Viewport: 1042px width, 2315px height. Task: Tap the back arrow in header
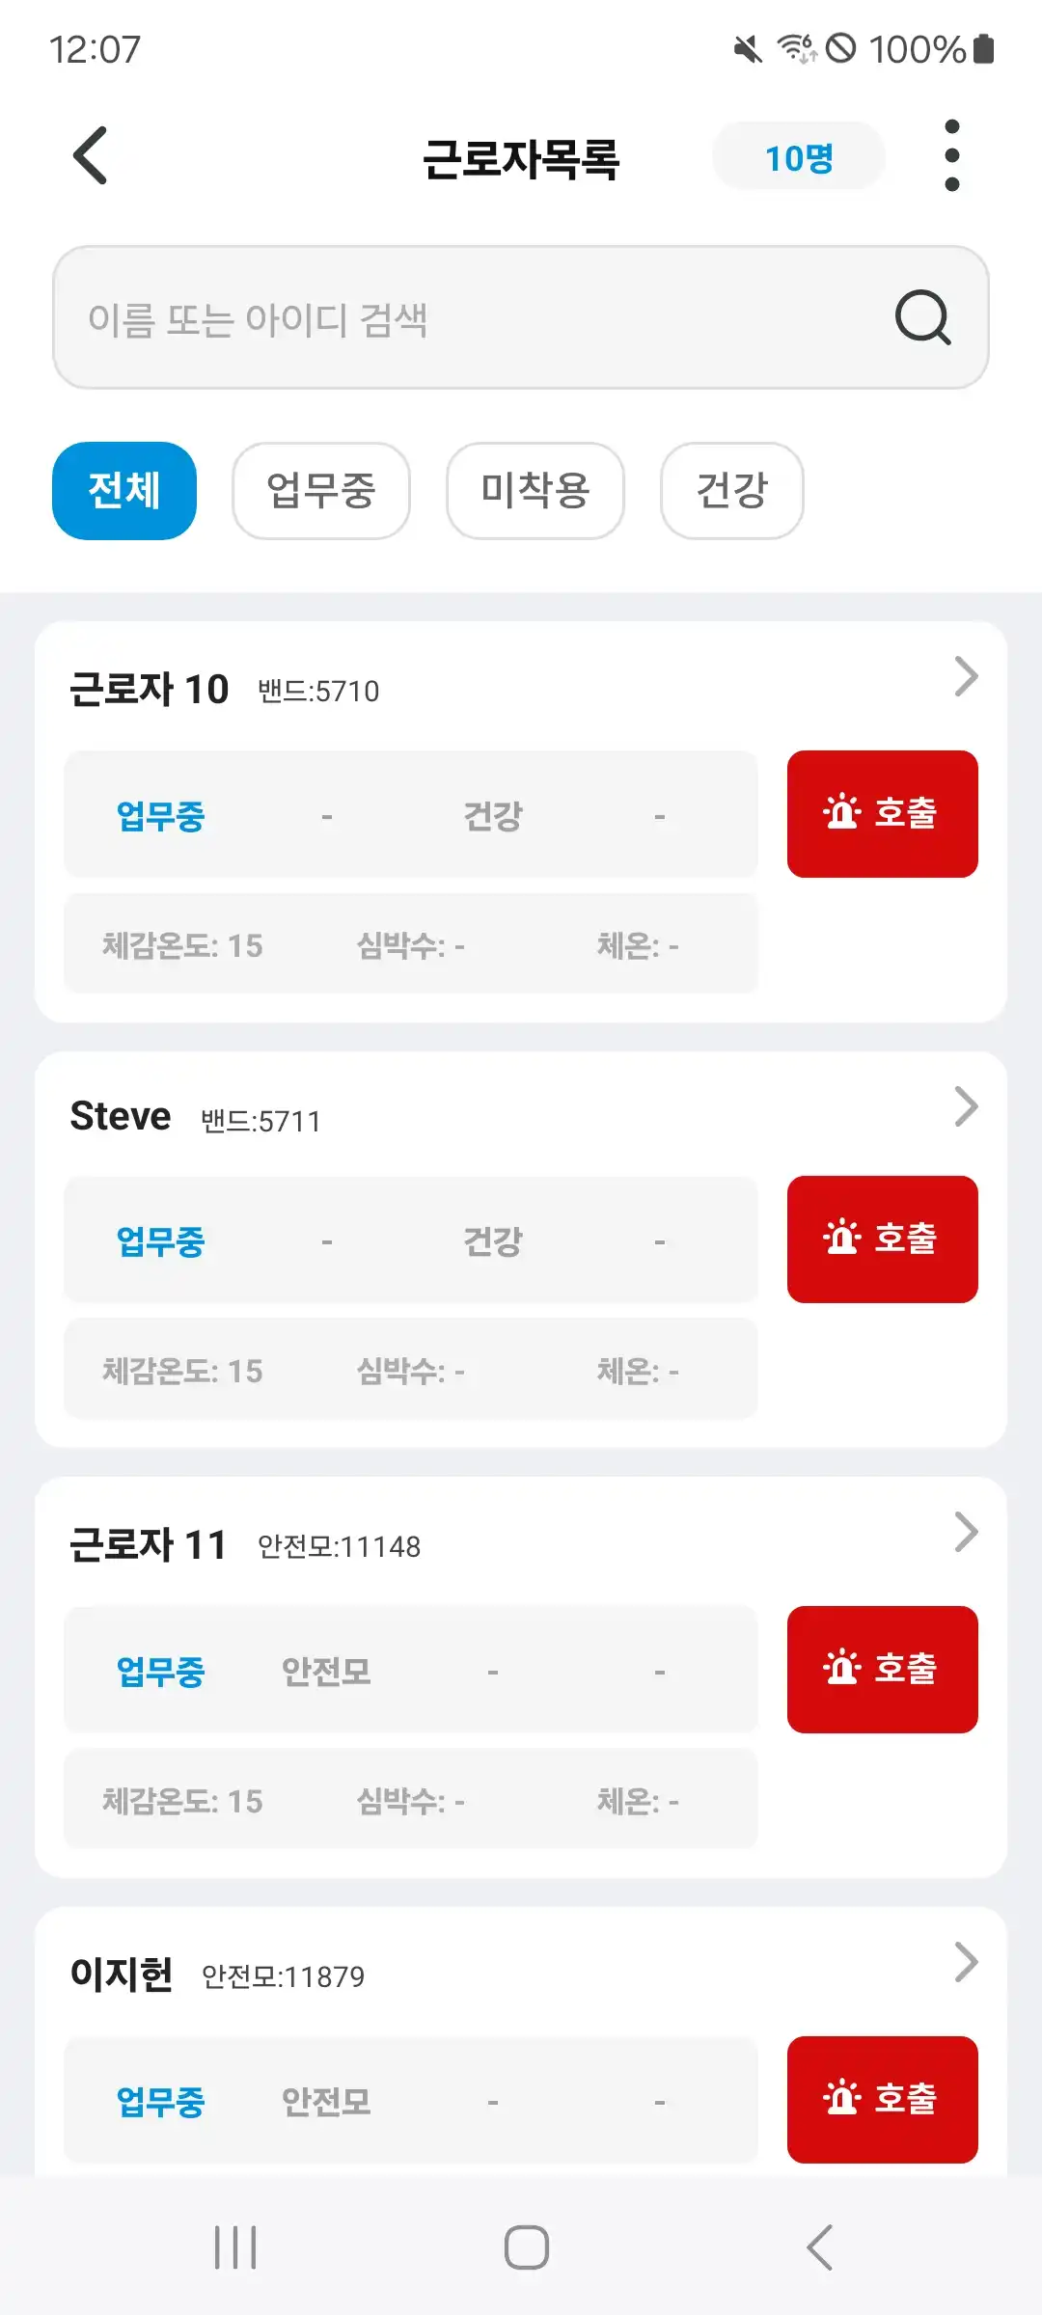click(x=91, y=155)
